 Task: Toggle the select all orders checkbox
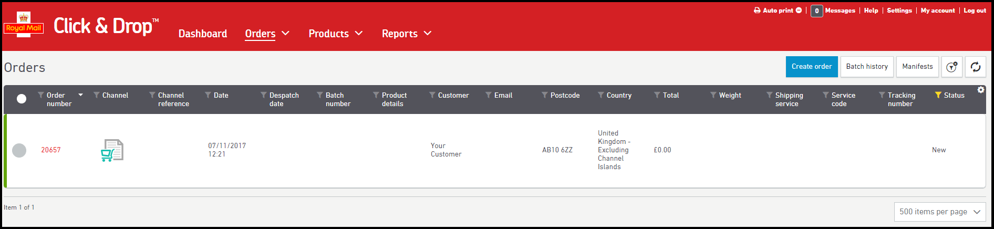pyautogui.click(x=22, y=99)
